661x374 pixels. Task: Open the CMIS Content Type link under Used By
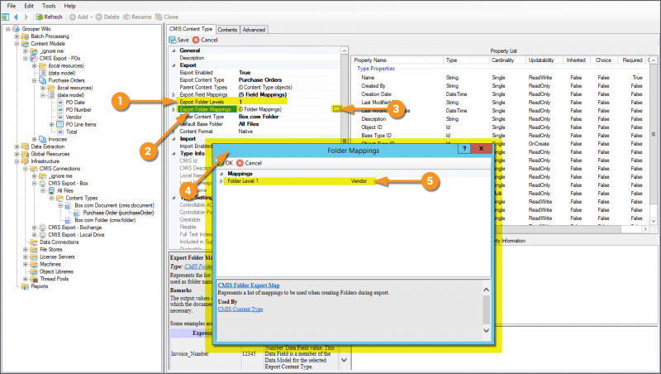coord(240,309)
